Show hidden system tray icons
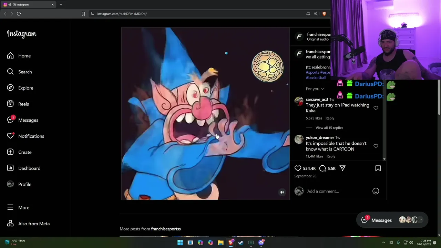This screenshot has width=441, height=248. click(x=383, y=242)
